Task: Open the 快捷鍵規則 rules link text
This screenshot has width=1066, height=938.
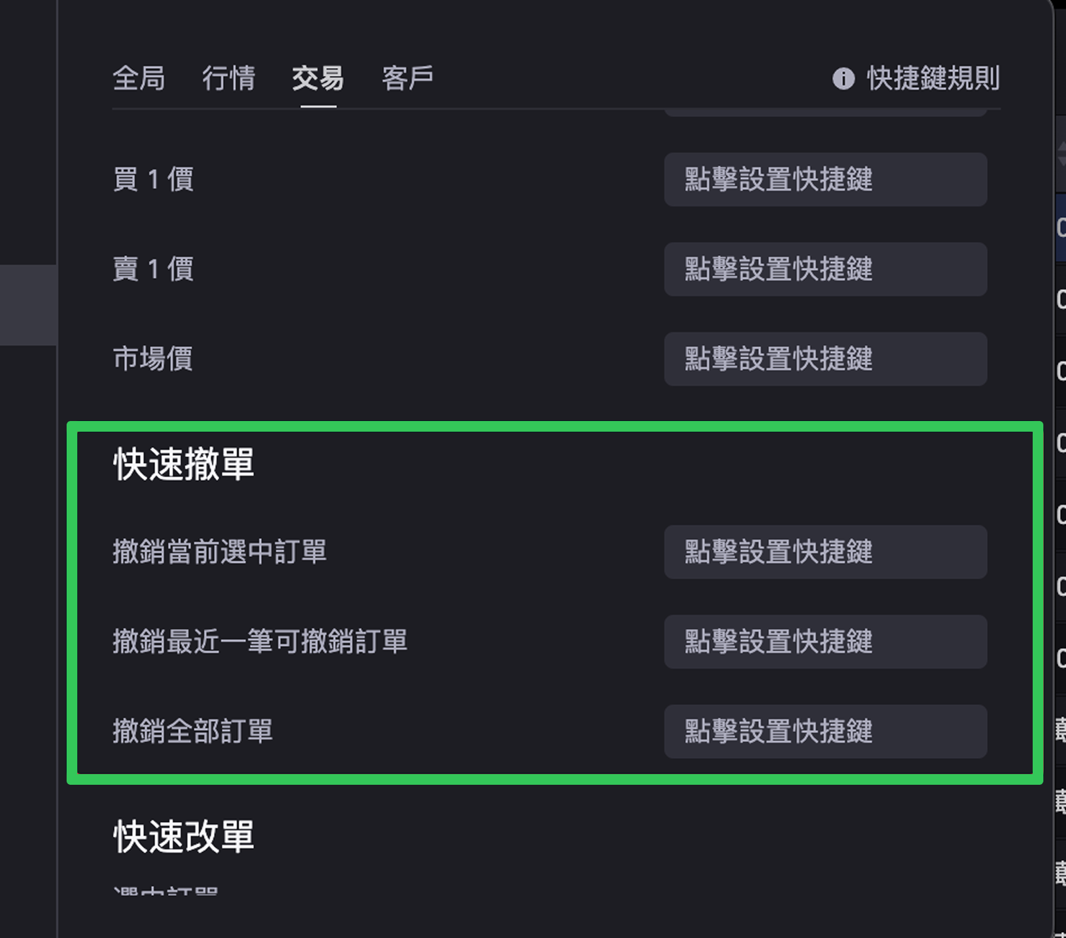Action: tap(933, 79)
